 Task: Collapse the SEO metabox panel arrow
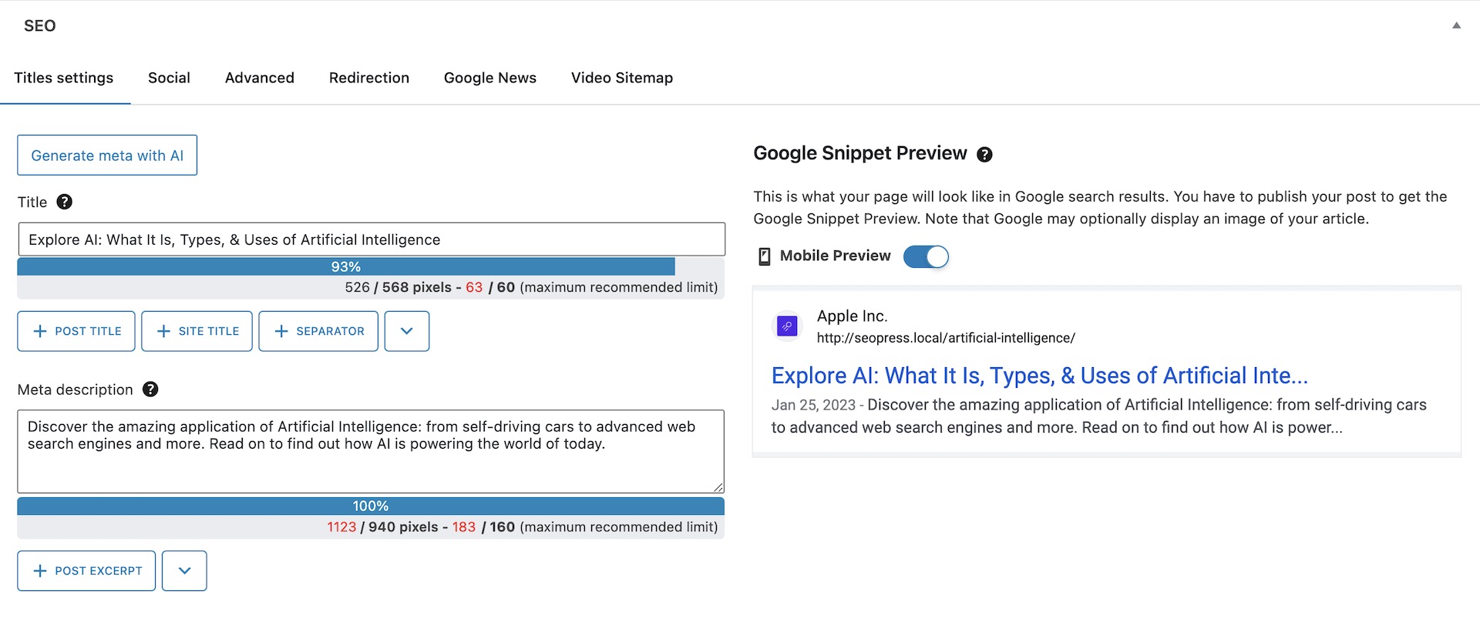(1456, 25)
